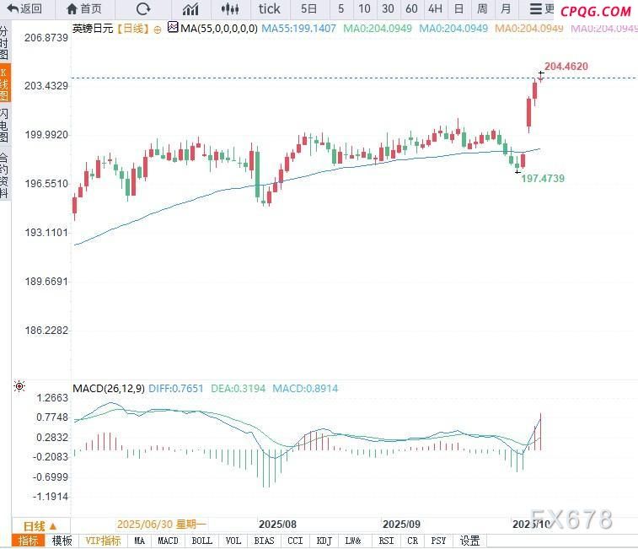638x549 pixels.
Task: Click the MA indicator chart icon
Action: pyautogui.click(x=173, y=28)
